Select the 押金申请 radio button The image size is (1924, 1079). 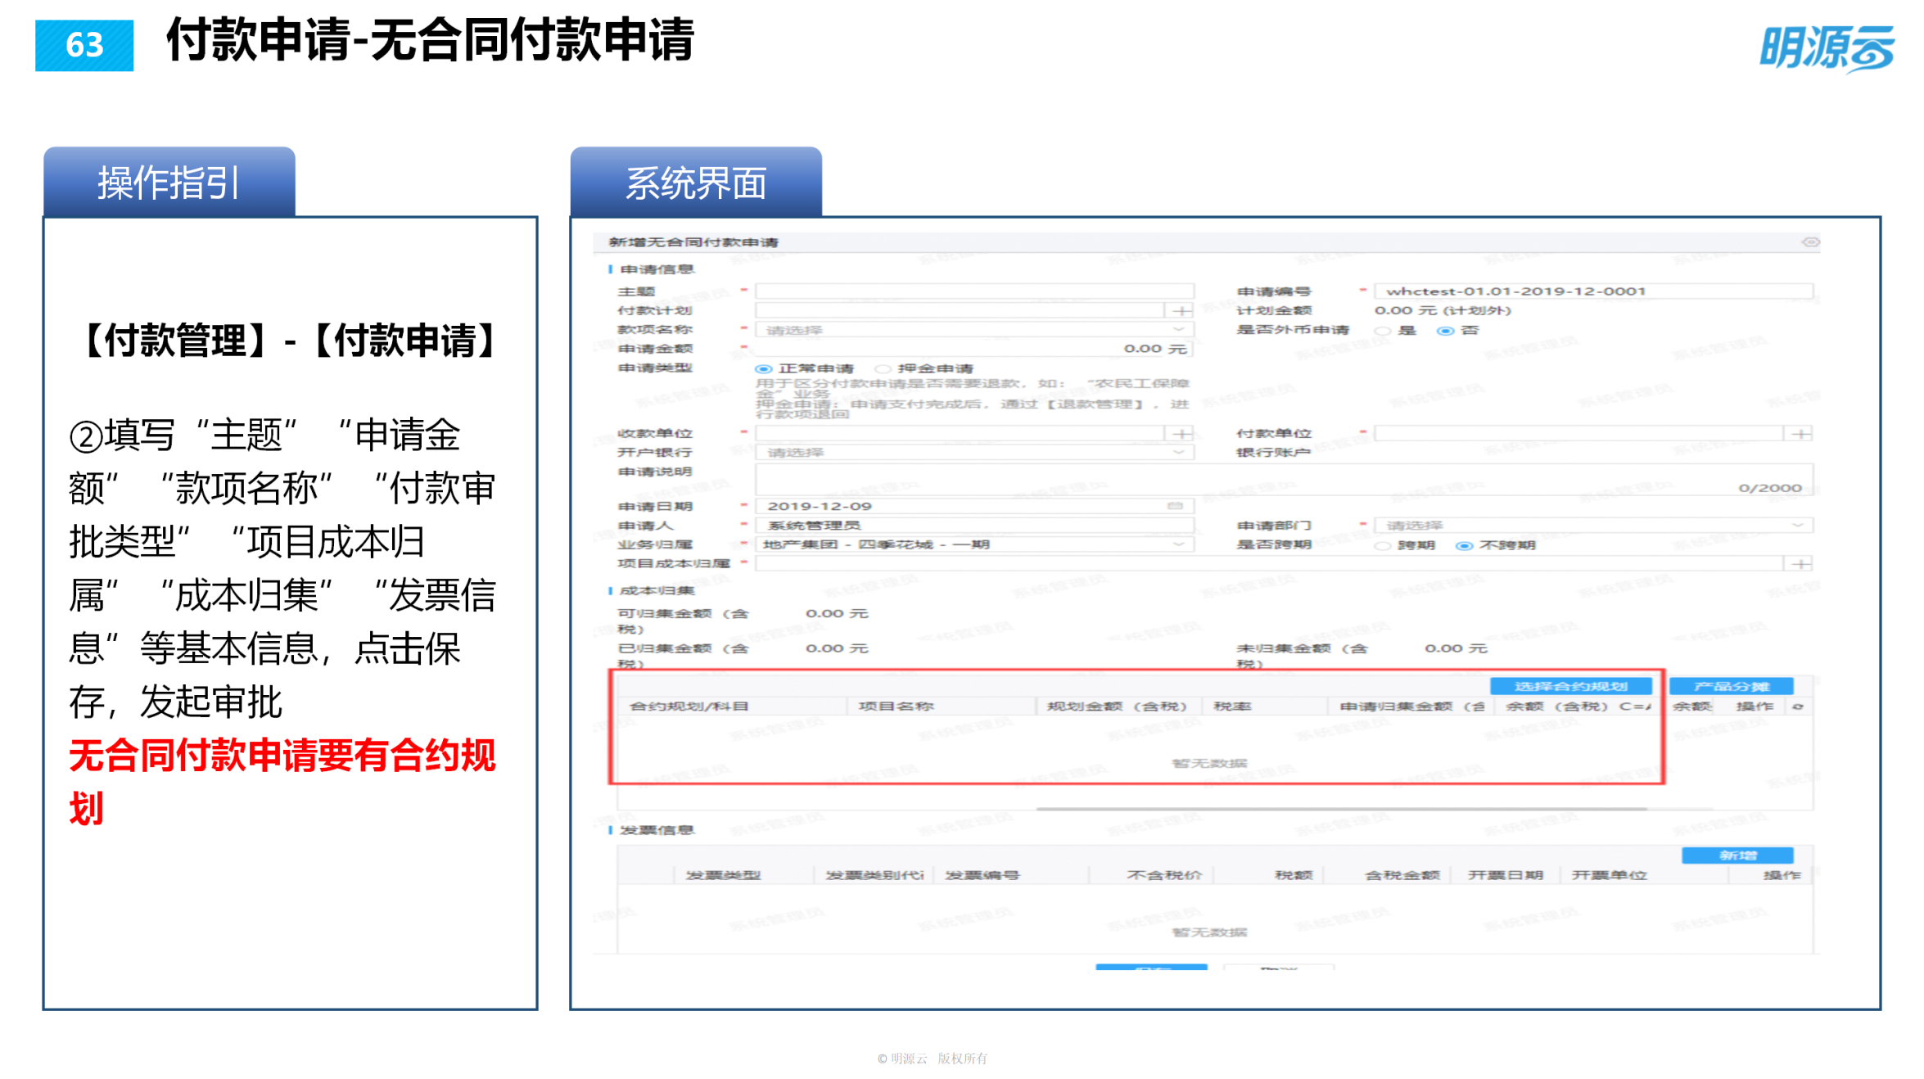tap(883, 368)
